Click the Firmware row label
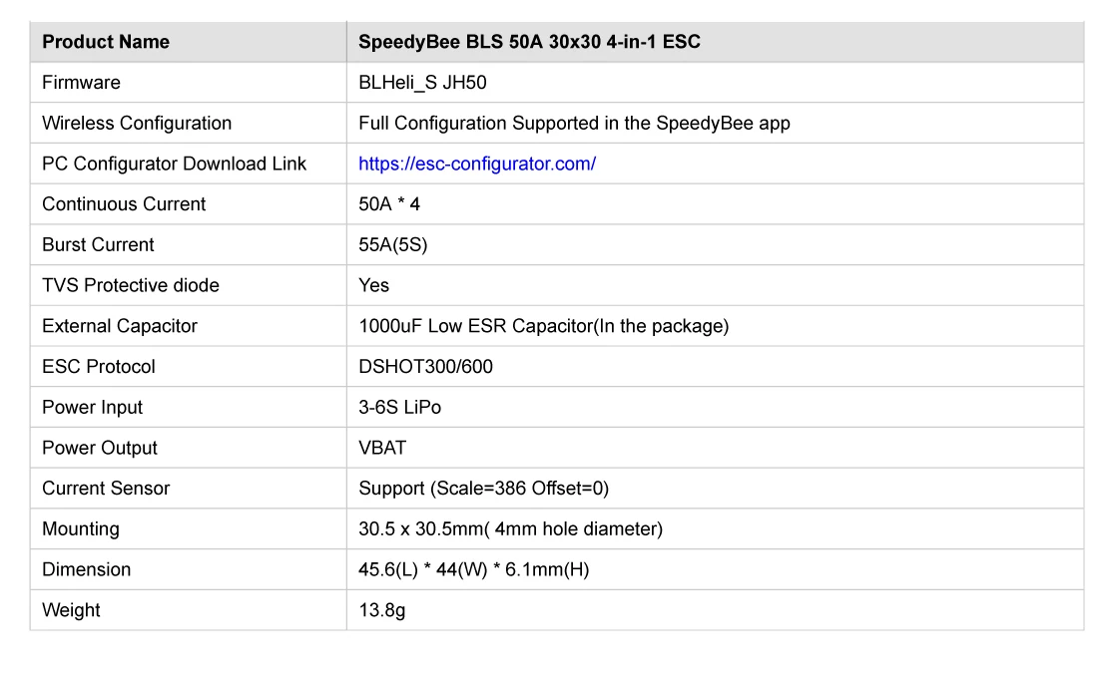 point(81,83)
